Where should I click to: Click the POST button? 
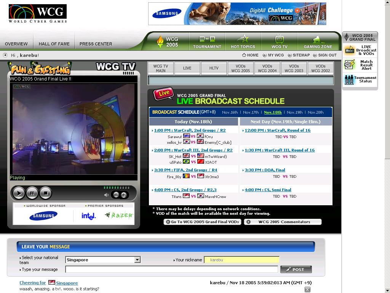(296, 269)
